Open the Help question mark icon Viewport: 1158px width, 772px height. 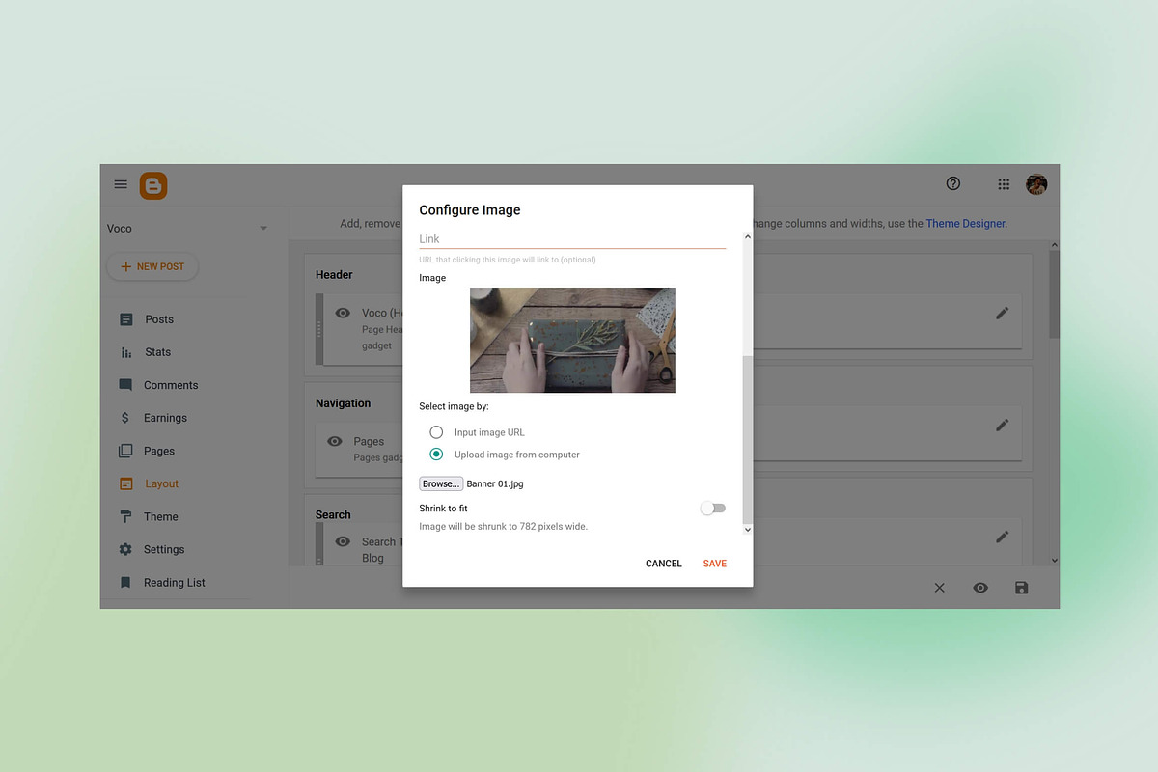point(953,183)
